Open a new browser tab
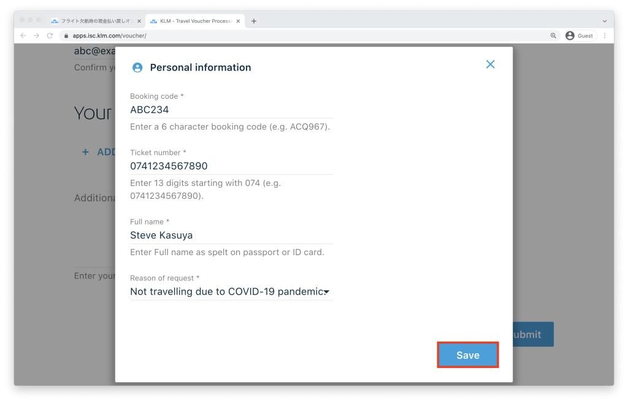 coord(254,21)
